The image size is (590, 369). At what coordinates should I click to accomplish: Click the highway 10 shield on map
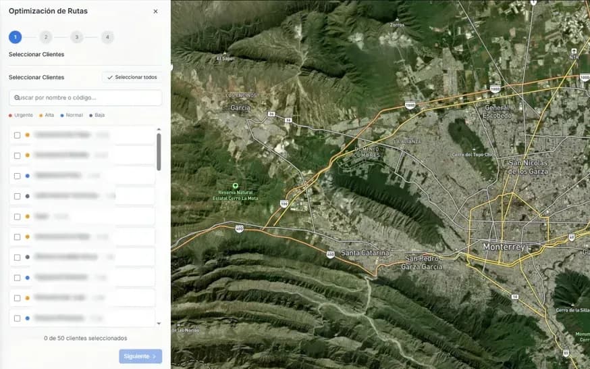tap(515, 297)
